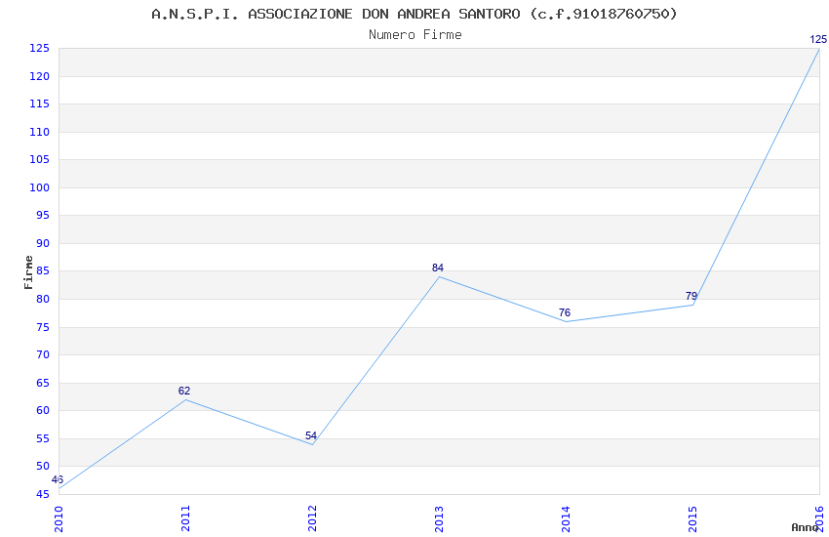Click the 125 data point label for 2016
Viewport: 829px width, 537px height.
(x=818, y=39)
